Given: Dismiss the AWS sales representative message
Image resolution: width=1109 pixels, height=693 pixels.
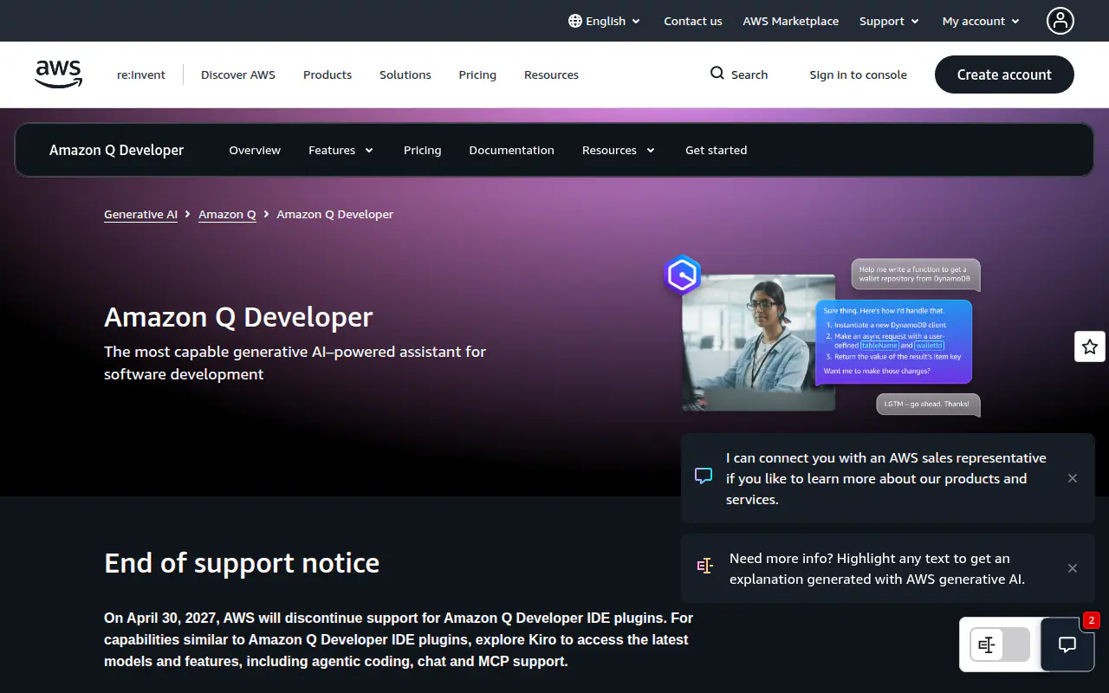Looking at the screenshot, I should pyautogui.click(x=1073, y=478).
